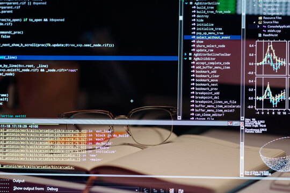Click the arrow of the Debug dropdown

coord(136,190)
